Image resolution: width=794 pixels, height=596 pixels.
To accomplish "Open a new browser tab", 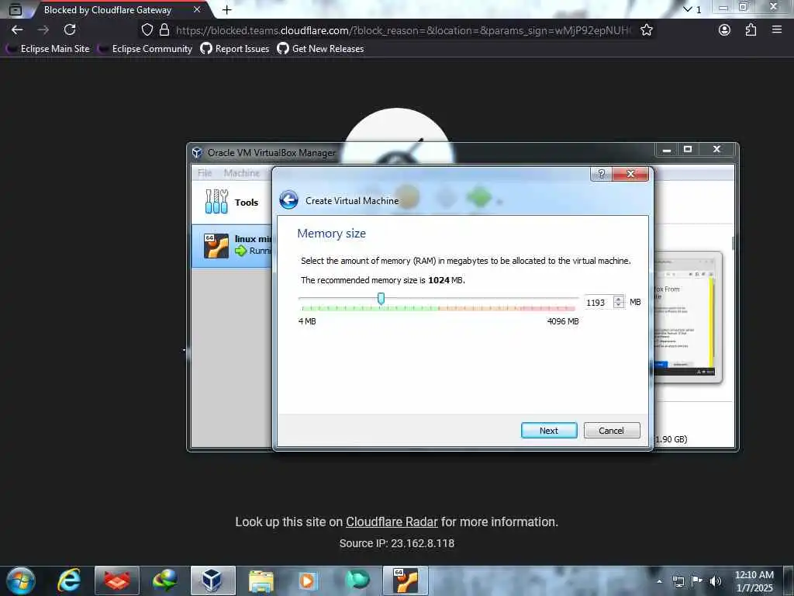I will coord(227,9).
